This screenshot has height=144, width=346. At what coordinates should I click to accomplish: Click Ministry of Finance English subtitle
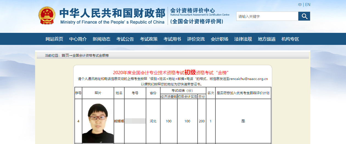click(112, 22)
